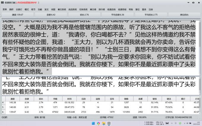Click the 键数 column header
The width and height of the screenshot is (202, 126).
(126, 99)
